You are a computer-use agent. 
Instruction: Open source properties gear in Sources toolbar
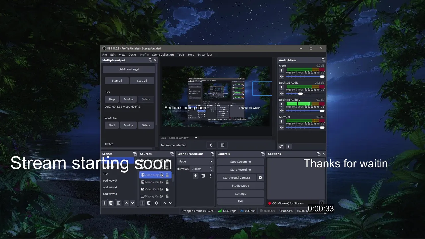click(156, 203)
